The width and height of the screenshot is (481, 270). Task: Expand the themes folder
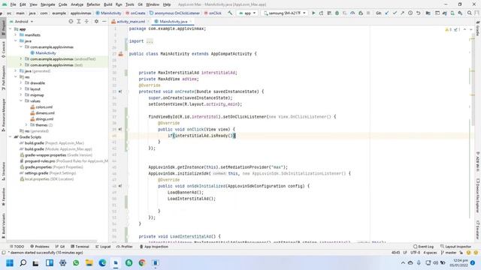(26, 125)
